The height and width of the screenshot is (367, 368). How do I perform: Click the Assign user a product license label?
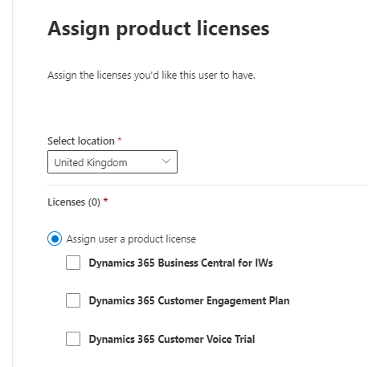[131, 239]
